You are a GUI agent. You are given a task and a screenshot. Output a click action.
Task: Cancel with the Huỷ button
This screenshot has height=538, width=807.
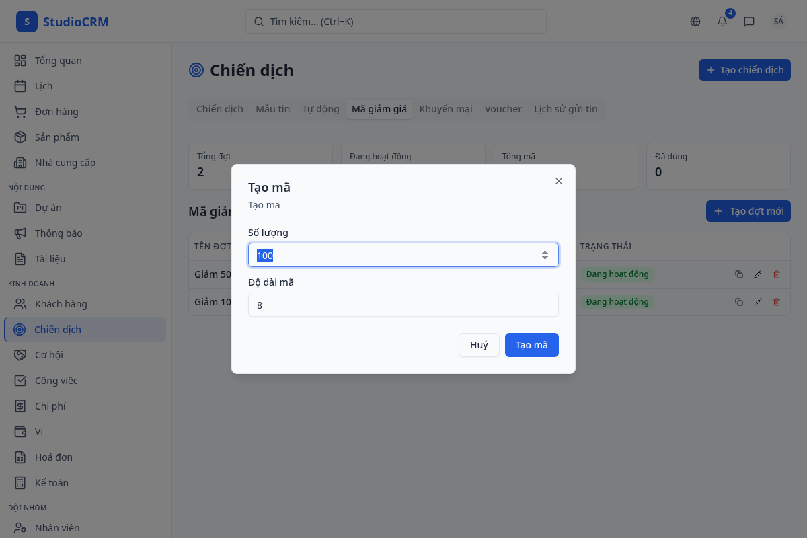(x=479, y=345)
